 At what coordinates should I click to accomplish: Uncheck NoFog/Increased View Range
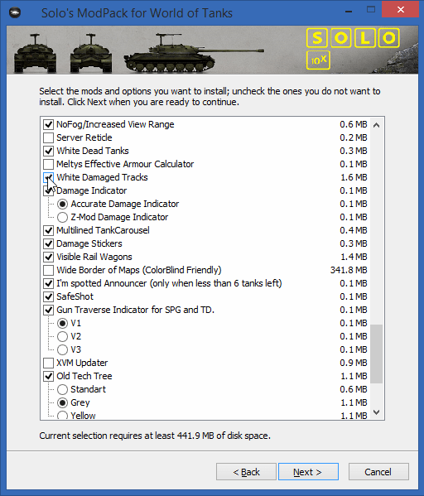[48, 124]
